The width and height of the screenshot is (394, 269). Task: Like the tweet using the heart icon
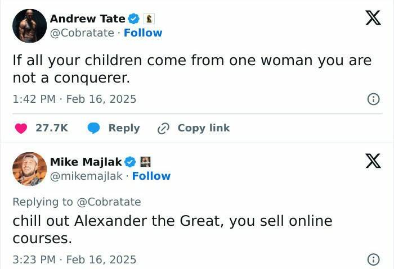click(21, 128)
